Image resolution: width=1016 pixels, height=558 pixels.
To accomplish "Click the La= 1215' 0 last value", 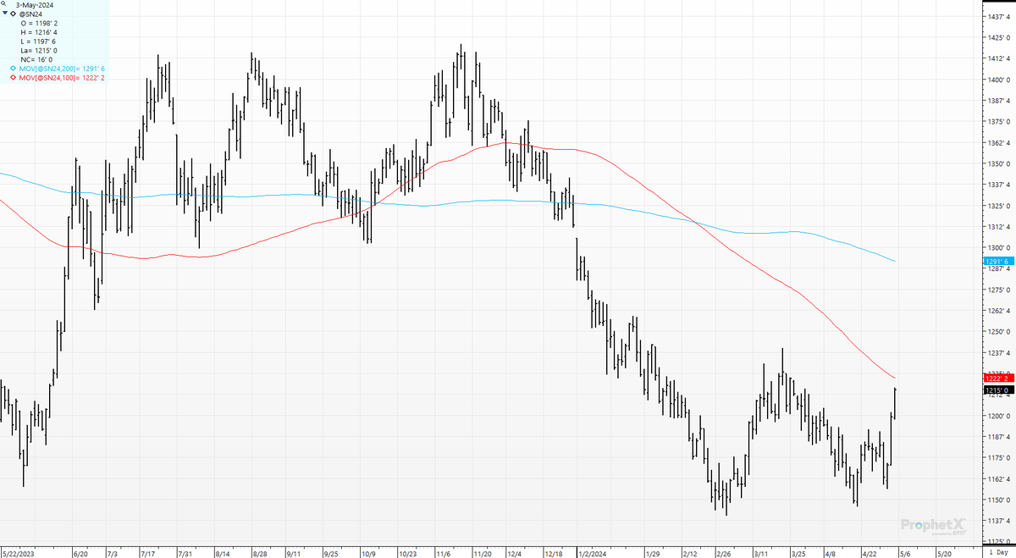I will coord(38,51).
